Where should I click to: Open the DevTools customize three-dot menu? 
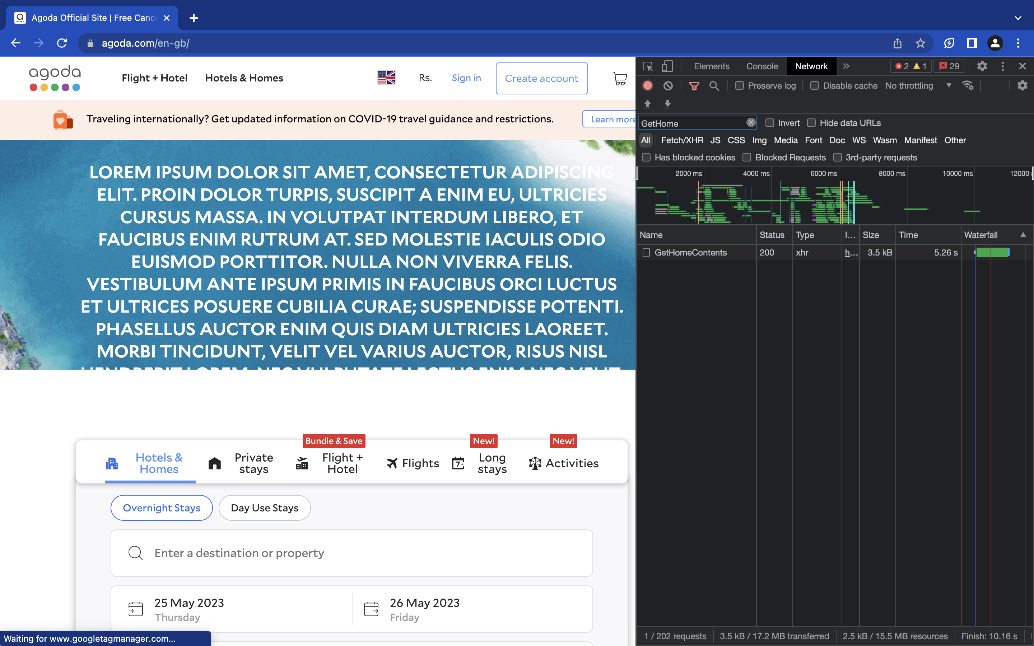pos(1003,66)
